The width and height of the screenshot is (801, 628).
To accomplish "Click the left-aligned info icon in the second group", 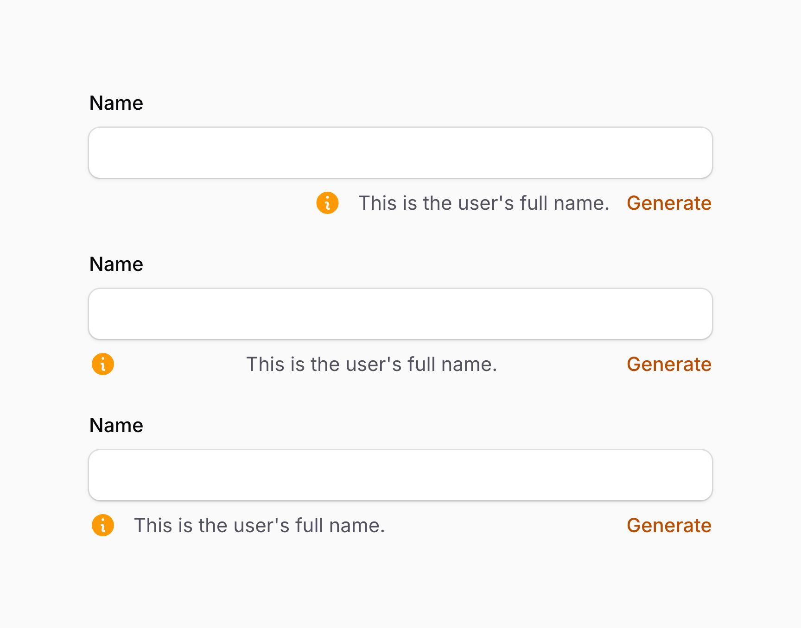I will point(102,364).
